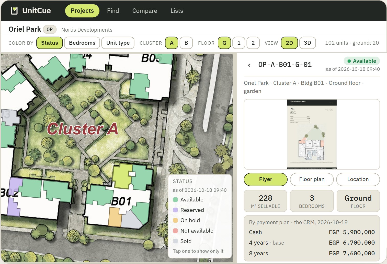The height and width of the screenshot is (264, 387).
Task: Filter map by On hold status swatch
Action: pos(175,220)
